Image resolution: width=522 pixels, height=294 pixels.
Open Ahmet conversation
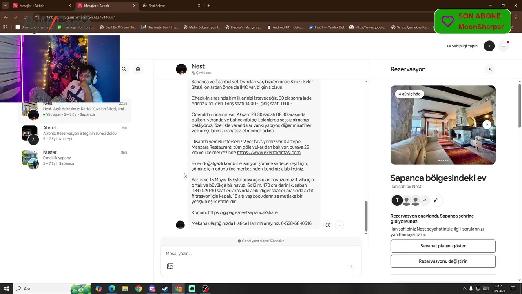pyautogui.click(x=75, y=134)
